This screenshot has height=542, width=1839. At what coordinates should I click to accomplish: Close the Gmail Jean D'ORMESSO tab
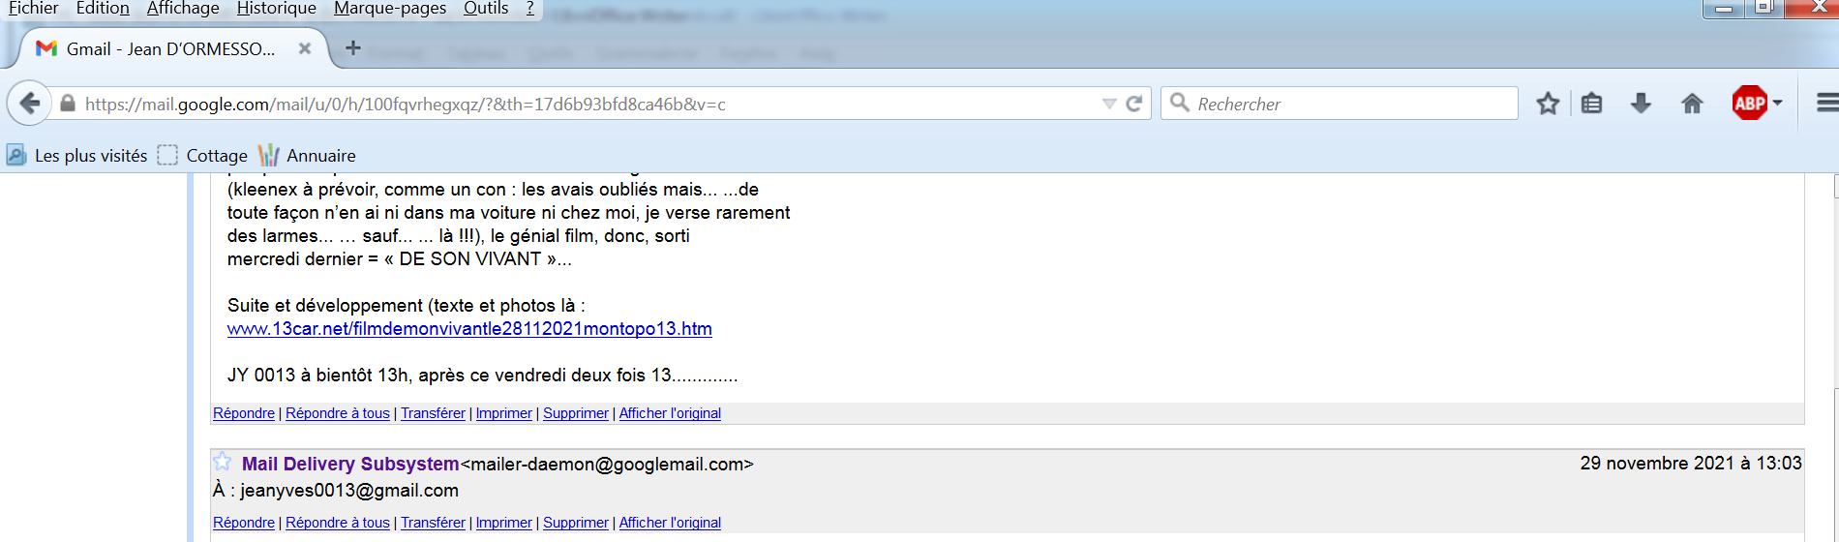tap(304, 47)
